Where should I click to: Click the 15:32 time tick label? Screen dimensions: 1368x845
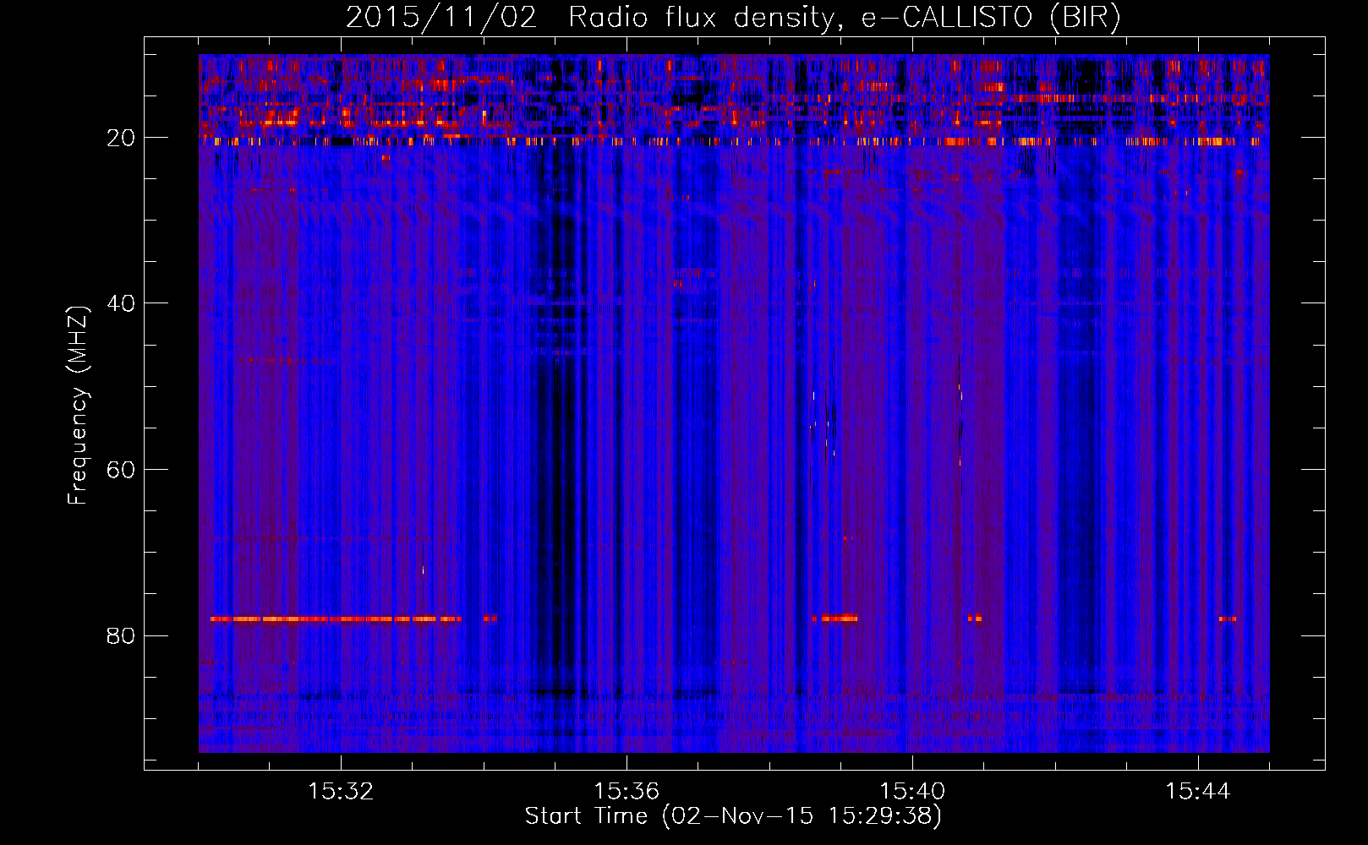point(341,792)
